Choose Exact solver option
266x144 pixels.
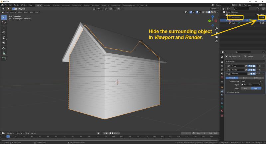tap(256, 88)
